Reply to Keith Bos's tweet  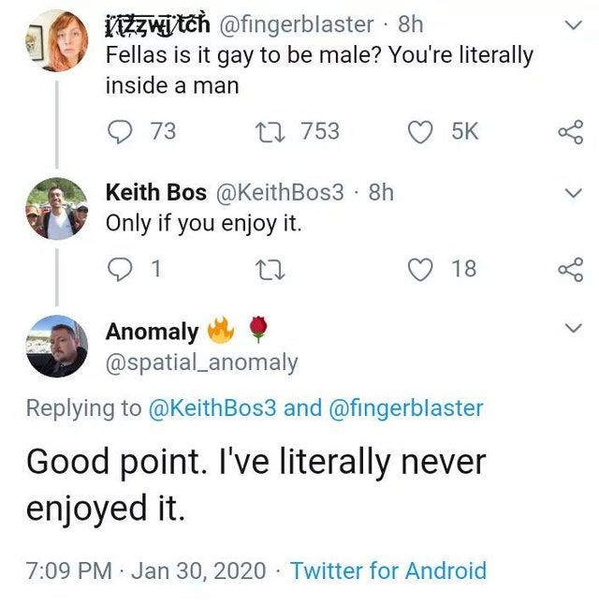(119, 269)
